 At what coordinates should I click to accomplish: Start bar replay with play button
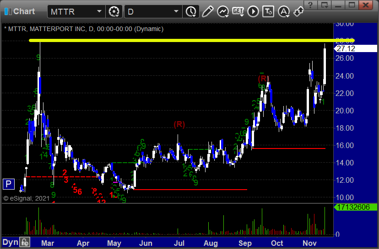pyautogui.click(x=253, y=11)
